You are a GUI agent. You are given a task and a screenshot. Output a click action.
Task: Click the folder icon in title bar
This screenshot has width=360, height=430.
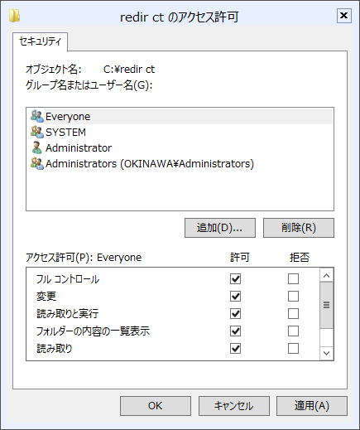14,16
